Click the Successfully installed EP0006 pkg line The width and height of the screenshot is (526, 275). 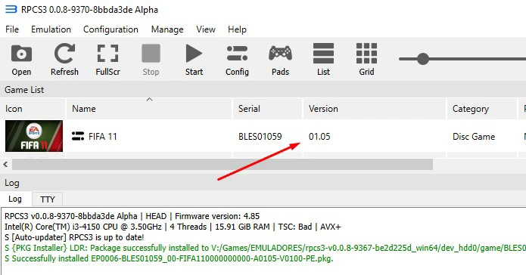pos(169,258)
